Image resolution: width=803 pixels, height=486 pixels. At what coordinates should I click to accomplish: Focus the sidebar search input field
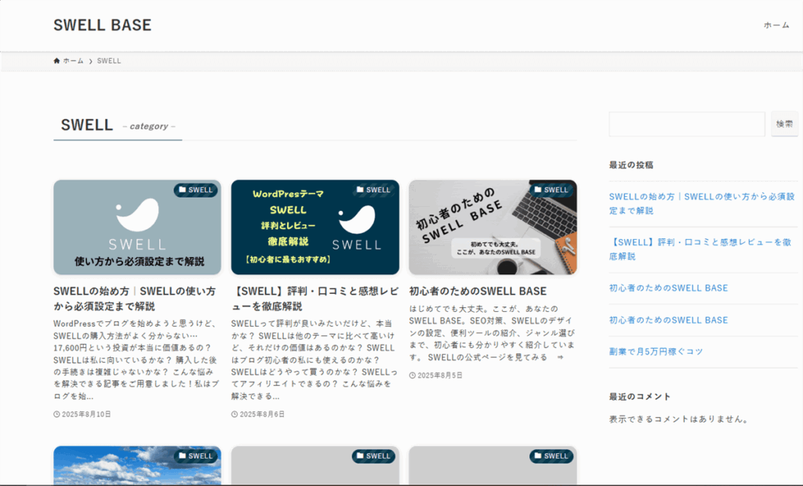click(x=687, y=124)
